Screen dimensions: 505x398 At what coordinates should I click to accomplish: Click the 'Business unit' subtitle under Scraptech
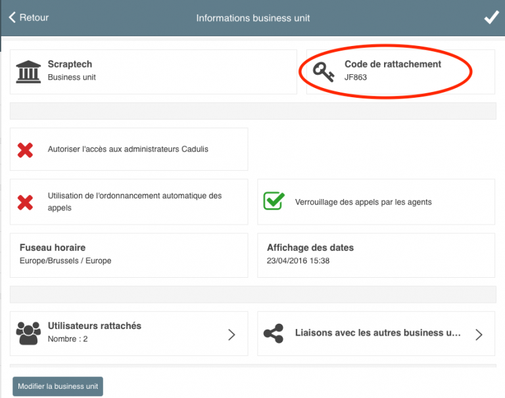click(72, 77)
